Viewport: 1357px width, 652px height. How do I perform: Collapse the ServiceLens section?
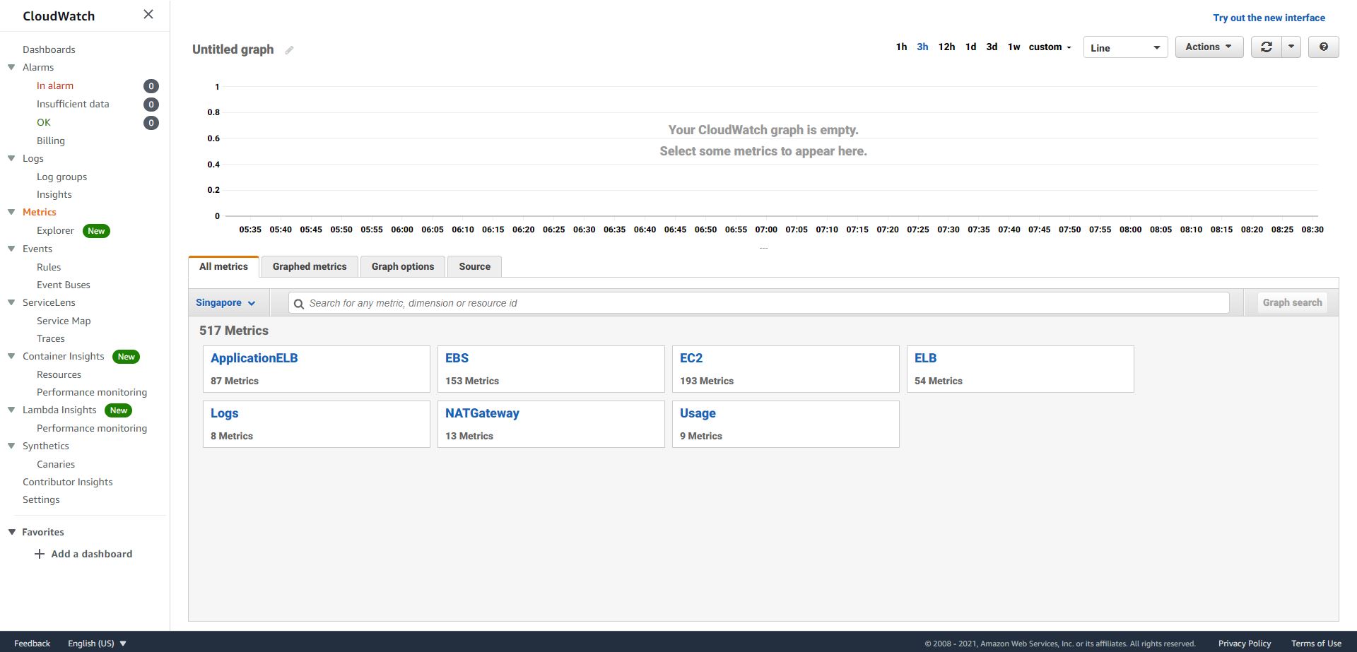click(x=11, y=302)
